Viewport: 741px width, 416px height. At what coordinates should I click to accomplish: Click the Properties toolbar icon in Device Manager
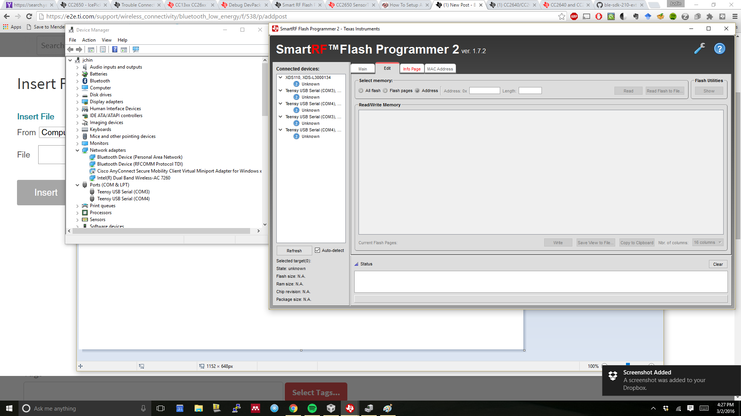click(x=103, y=49)
